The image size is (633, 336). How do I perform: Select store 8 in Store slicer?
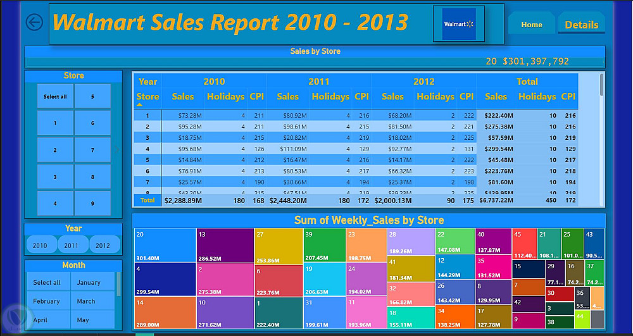(x=92, y=177)
